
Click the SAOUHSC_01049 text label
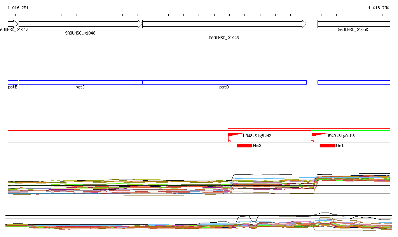pyautogui.click(x=224, y=38)
